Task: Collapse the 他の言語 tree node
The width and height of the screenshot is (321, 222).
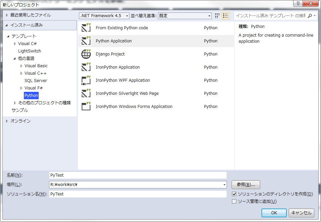Action: (x=14, y=59)
